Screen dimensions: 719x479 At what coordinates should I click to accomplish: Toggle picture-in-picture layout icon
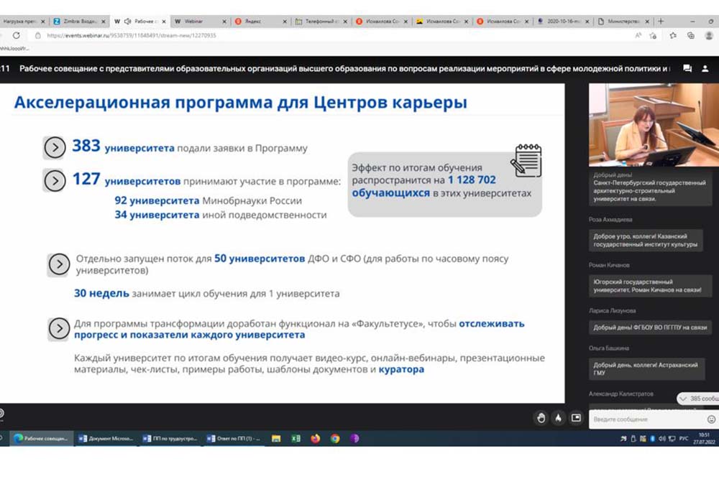pyautogui.click(x=576, y=417)
